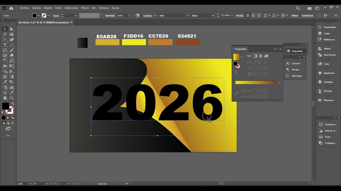Open opacity 100% flyout arrow
Image resolution: width=341 pixels, height=191 pixels.
point(129,16)
